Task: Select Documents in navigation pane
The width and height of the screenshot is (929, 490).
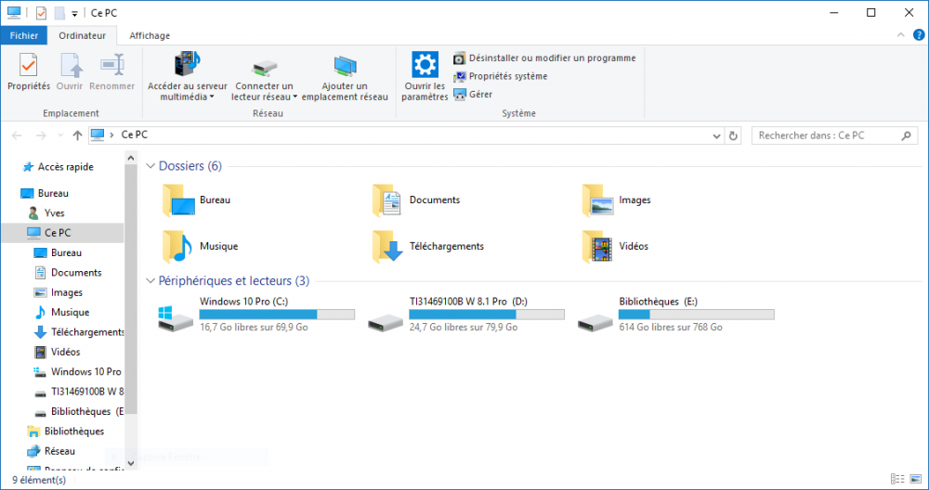Action: [x=68, y=273]
